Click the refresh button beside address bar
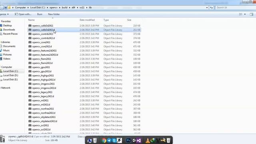256x144 pixels. tap(212, 8)
